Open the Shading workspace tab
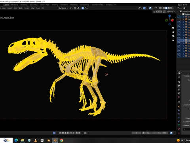 [x=55, y=5]
